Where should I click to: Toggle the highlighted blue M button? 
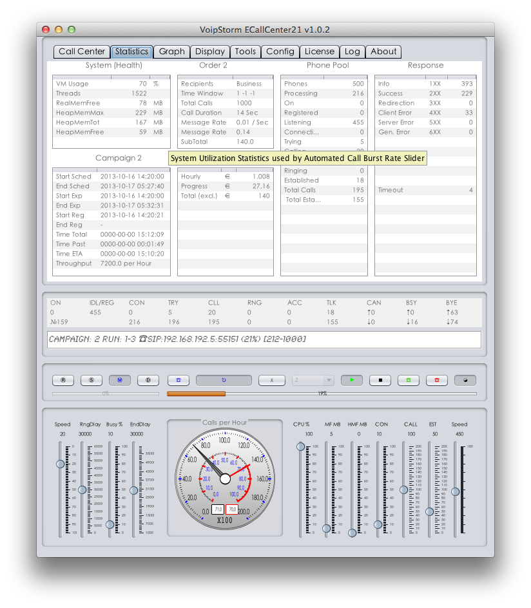coord(120,381)
